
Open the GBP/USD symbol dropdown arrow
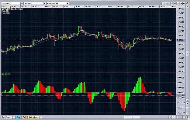pyautogui.click(x=22, y=3)
